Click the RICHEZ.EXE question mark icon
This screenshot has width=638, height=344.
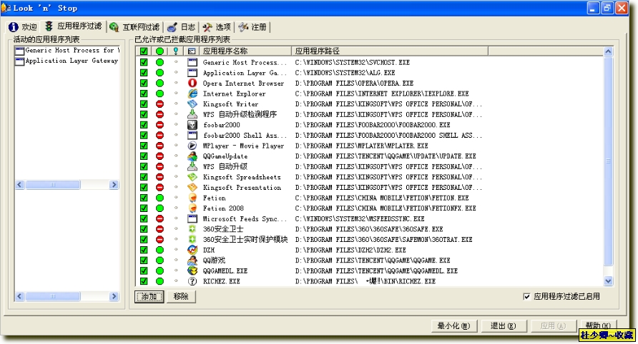coord(192,281)
